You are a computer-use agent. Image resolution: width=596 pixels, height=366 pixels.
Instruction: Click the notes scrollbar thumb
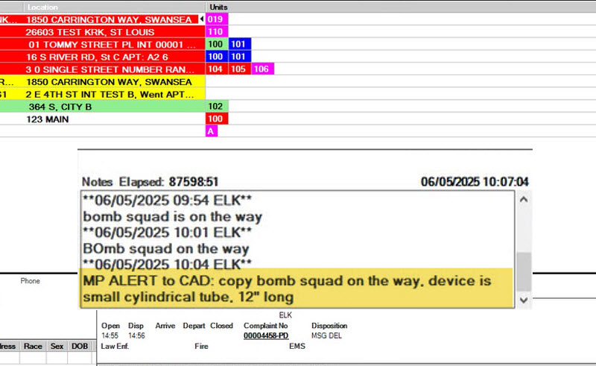click(524, 271)
